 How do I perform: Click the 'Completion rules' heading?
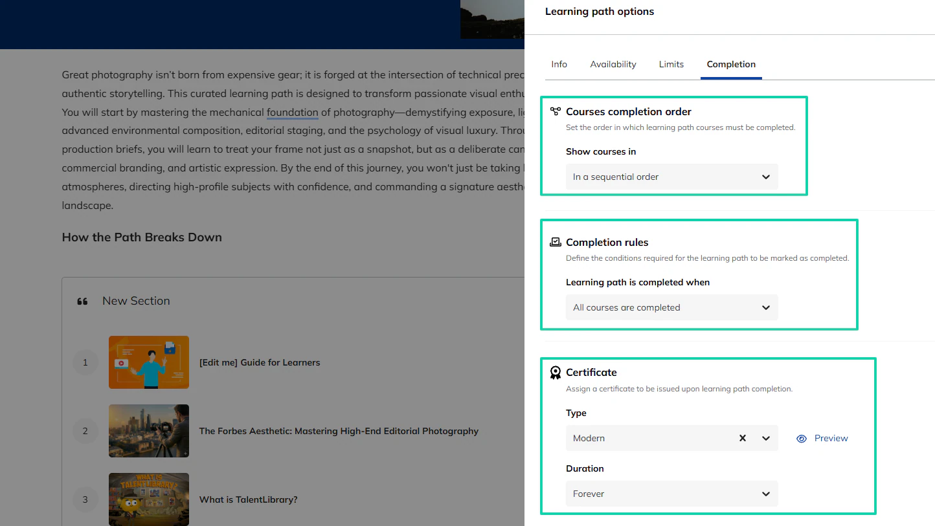pos(607,242)
